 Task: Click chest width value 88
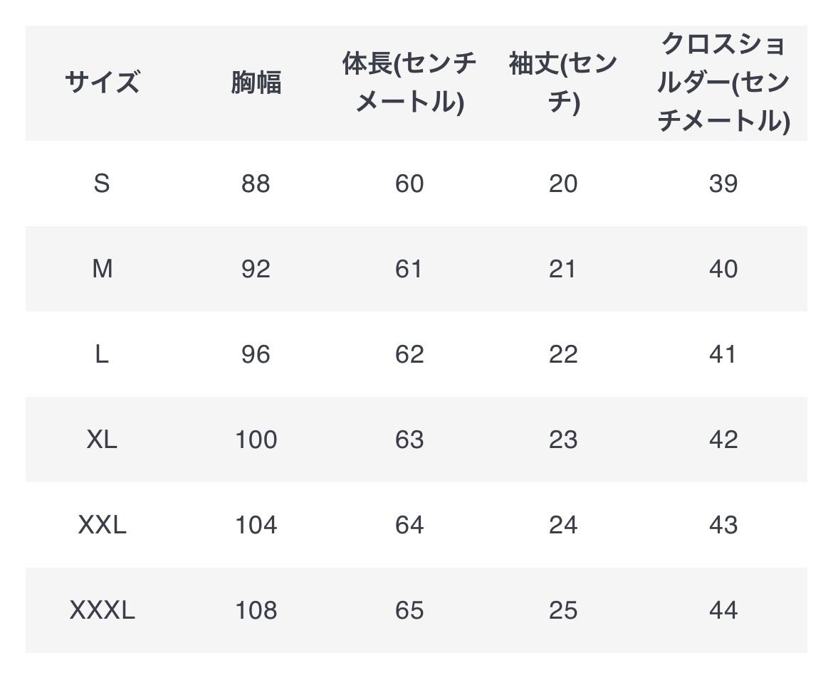(256, 184)
